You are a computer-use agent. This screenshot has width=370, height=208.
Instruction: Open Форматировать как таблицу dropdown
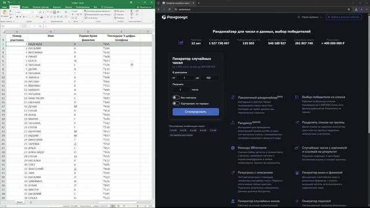(98, 14)
